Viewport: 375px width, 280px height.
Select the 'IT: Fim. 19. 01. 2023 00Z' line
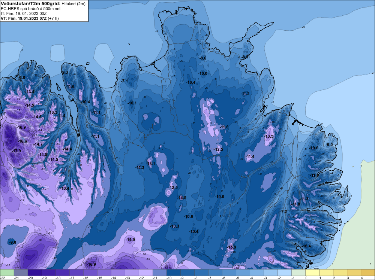[24, 13]
